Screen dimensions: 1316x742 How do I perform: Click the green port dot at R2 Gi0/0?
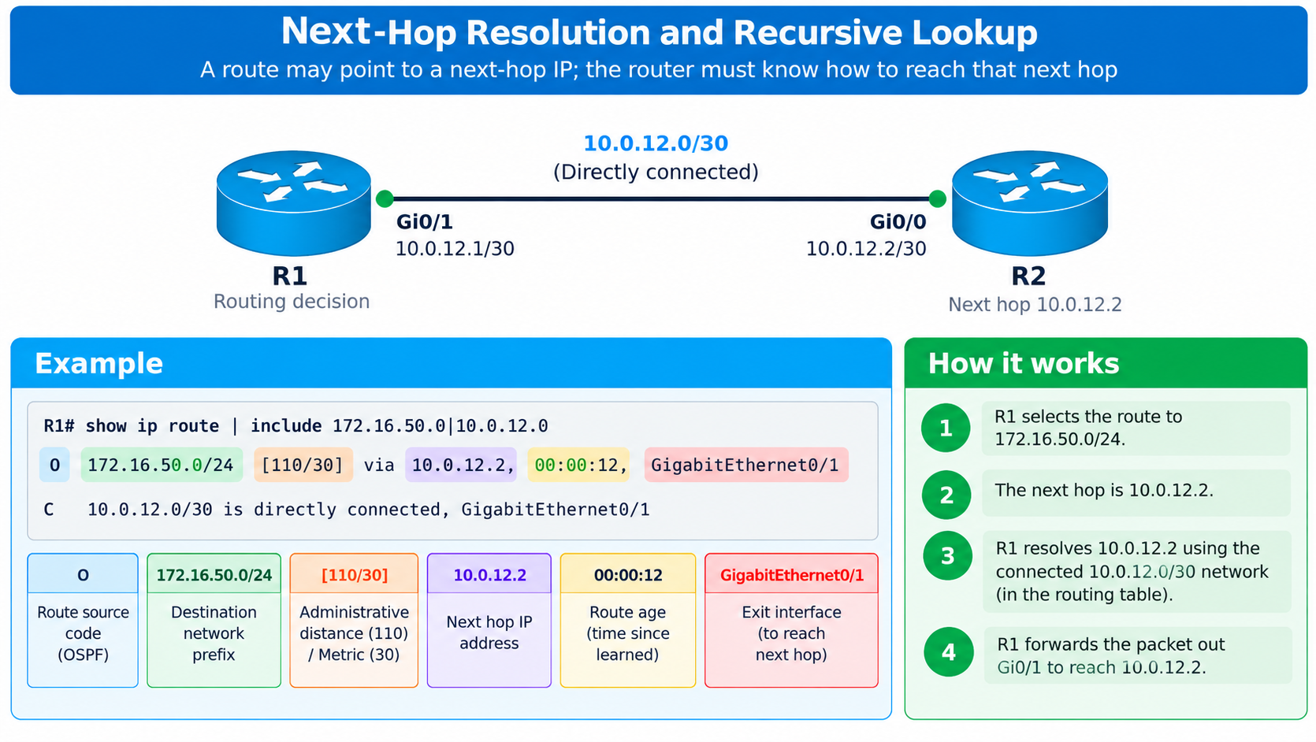tap(937, 198)
